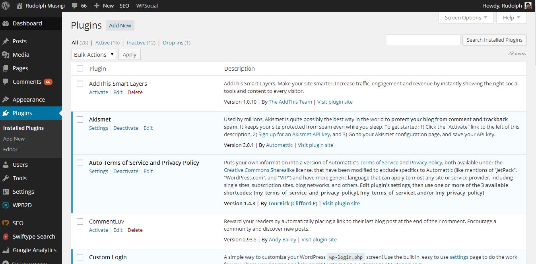
Task: Delete the AddThis Smart Layers plugin
Action: tap(135, 92)
